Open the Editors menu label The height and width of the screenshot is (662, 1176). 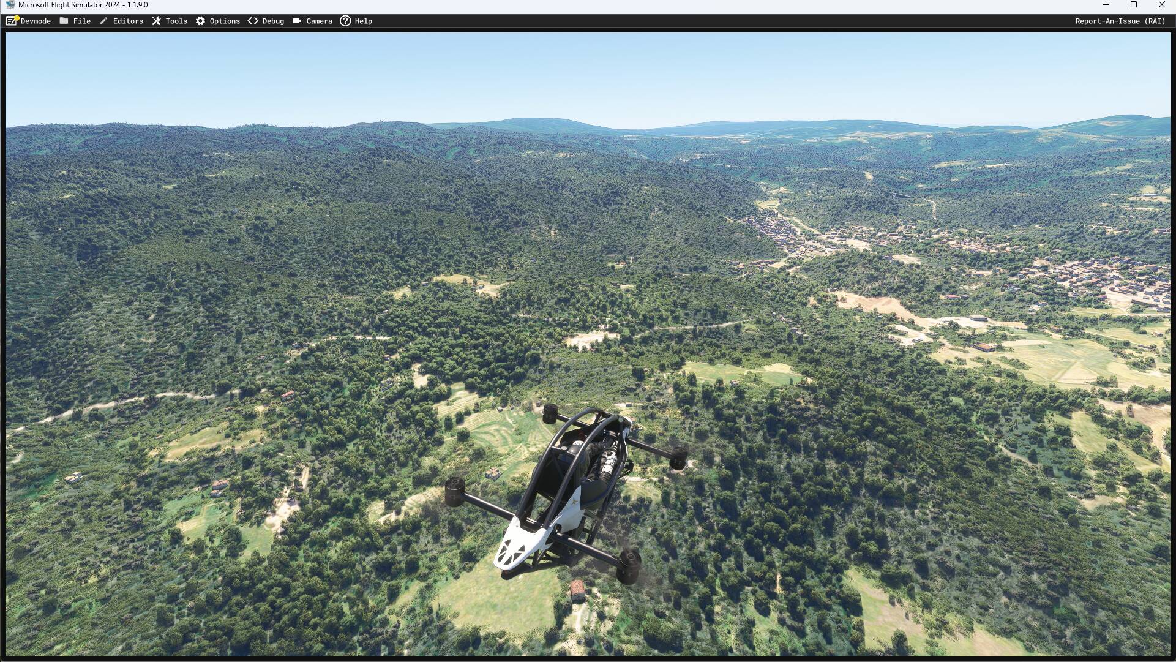point(128,21)
